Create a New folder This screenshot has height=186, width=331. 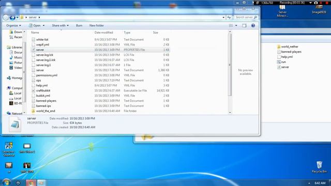97,25
